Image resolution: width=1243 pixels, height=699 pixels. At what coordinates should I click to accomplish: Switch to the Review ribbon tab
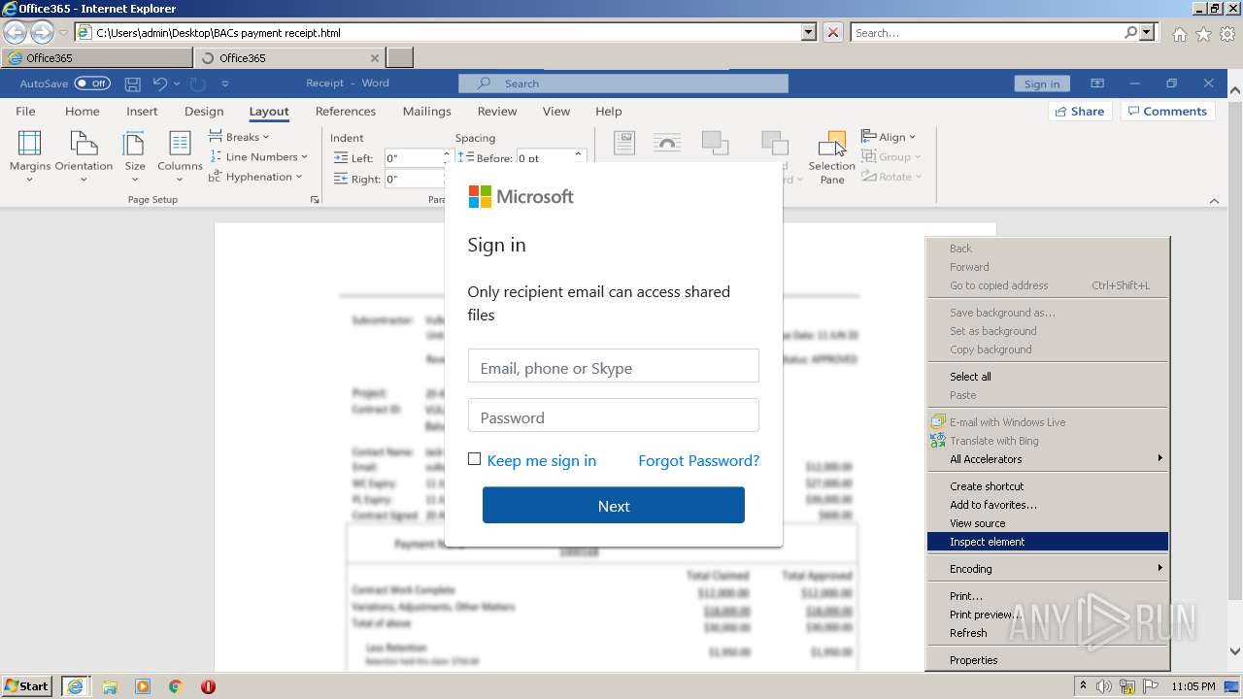[497, 111]
